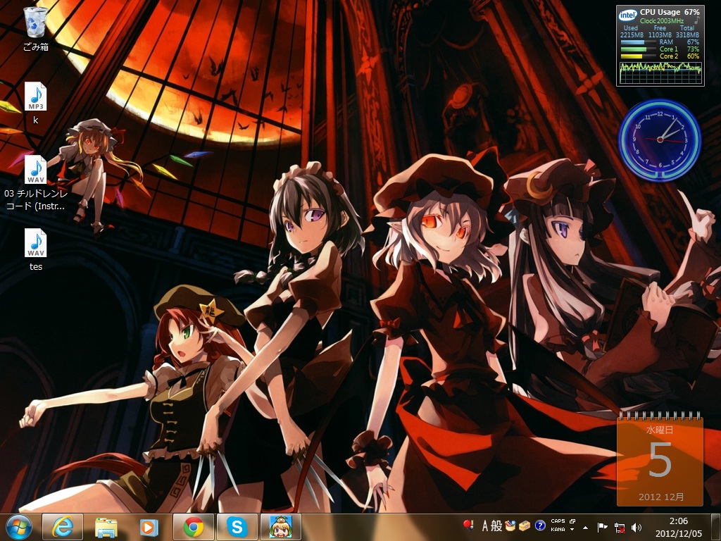The width and height of the screenshot is (721, 541).
Task: Open IME help question mark icon
Action: pos(540,526)
